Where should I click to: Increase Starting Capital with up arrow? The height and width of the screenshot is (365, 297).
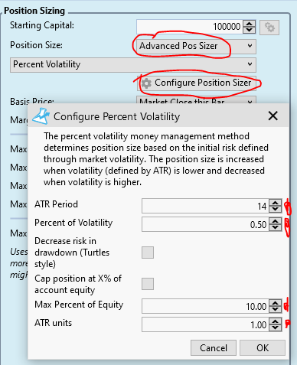point(250,24)
